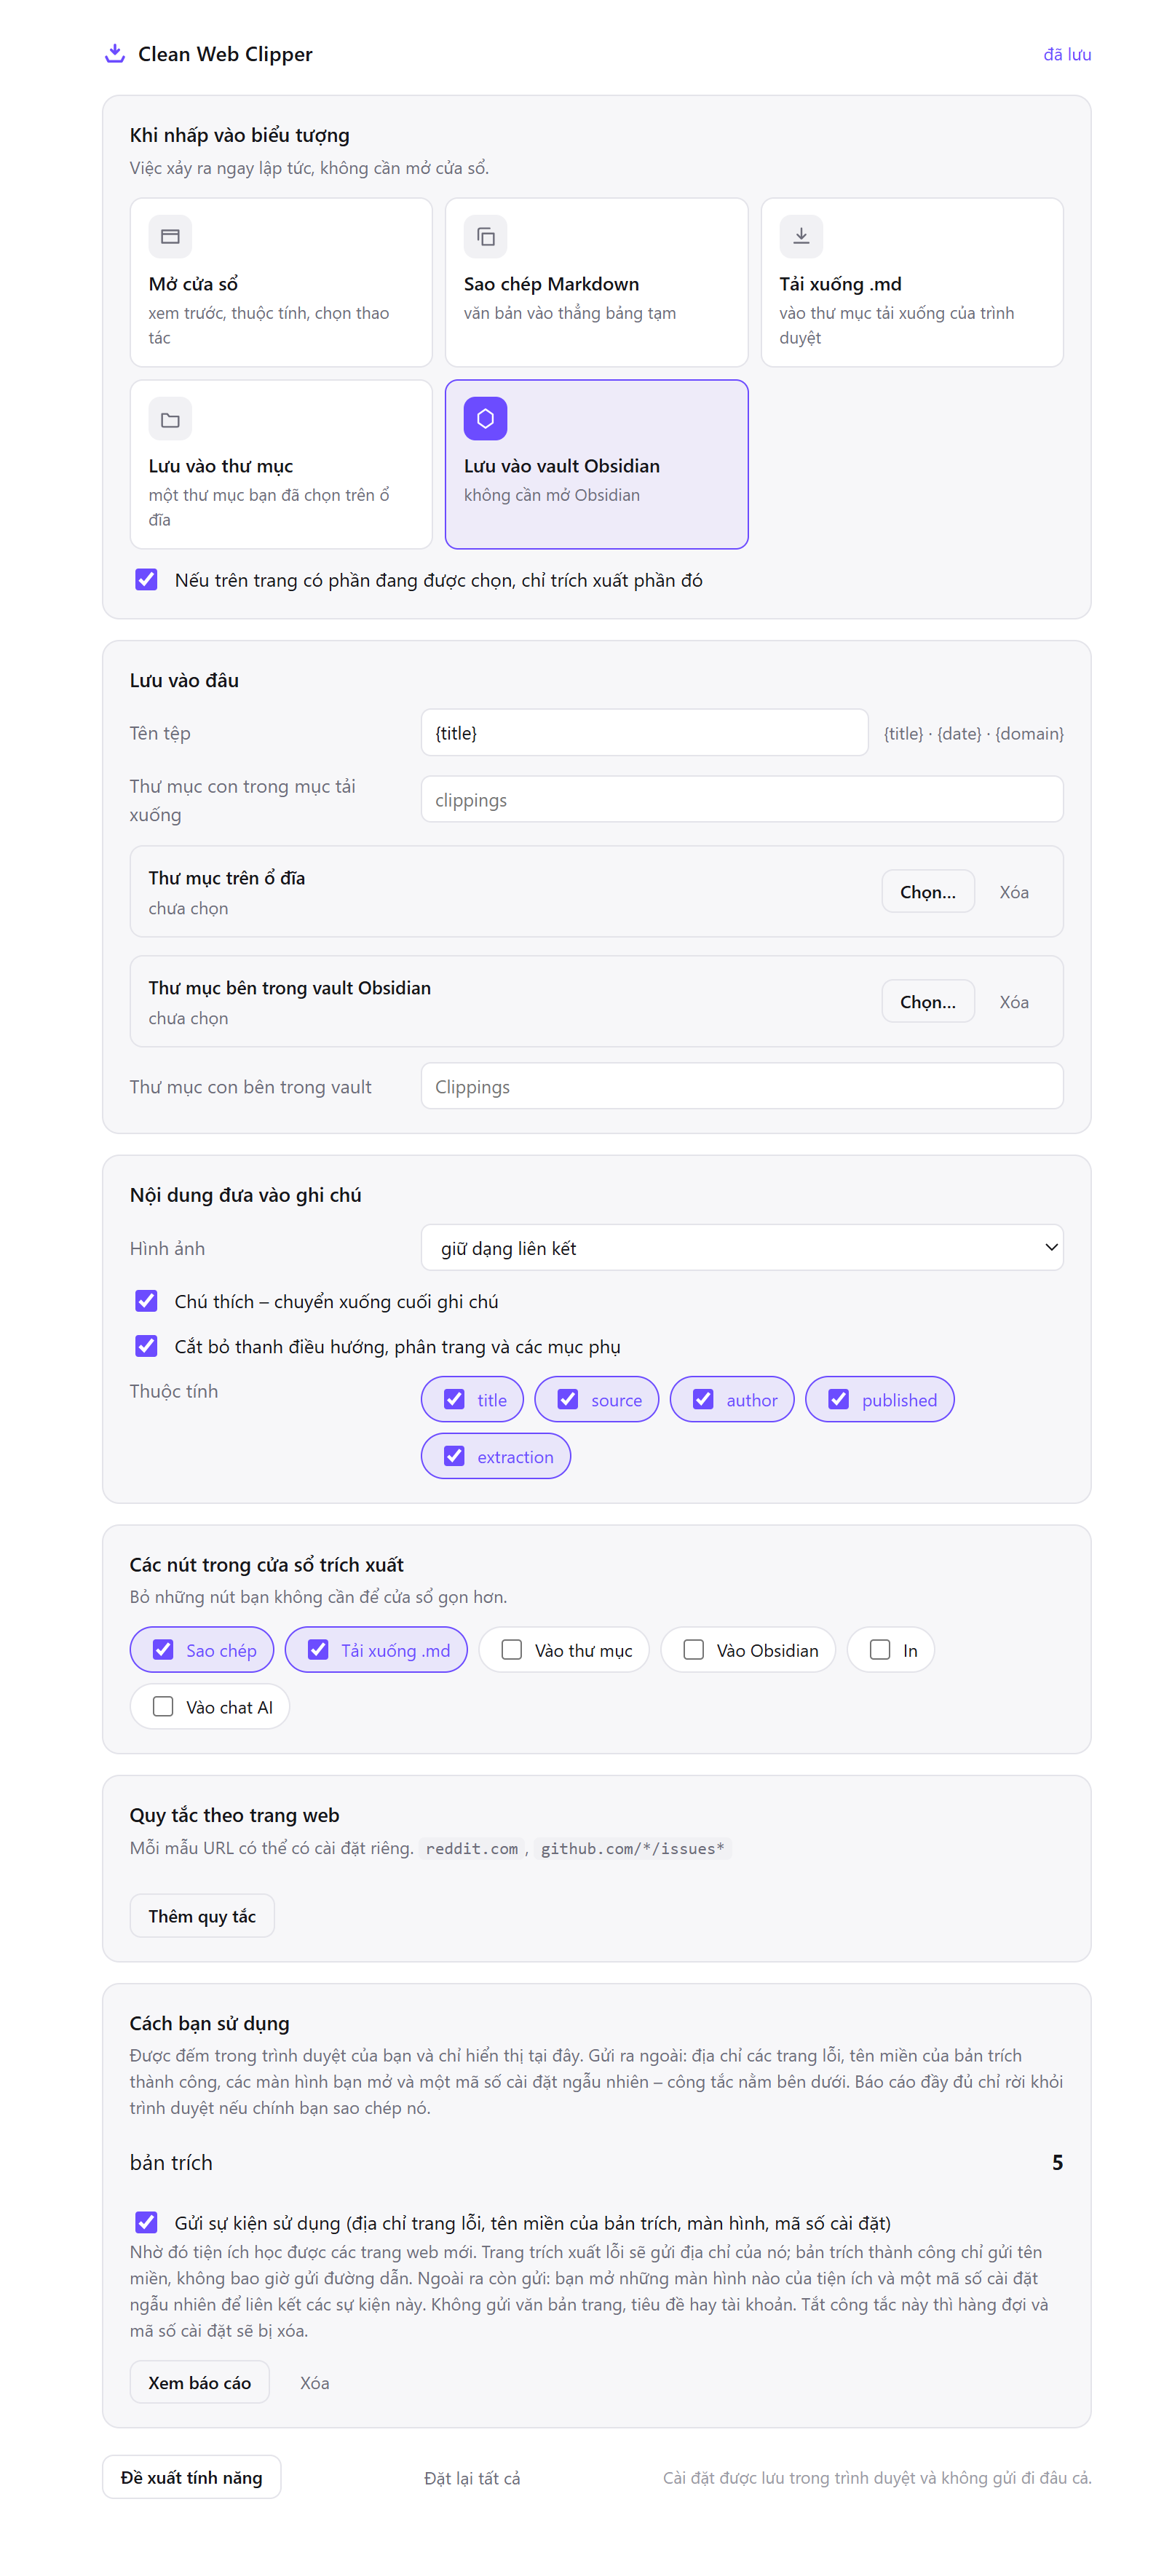Click the {title} · {date} · {domain} hint text

tap(973, 734)
